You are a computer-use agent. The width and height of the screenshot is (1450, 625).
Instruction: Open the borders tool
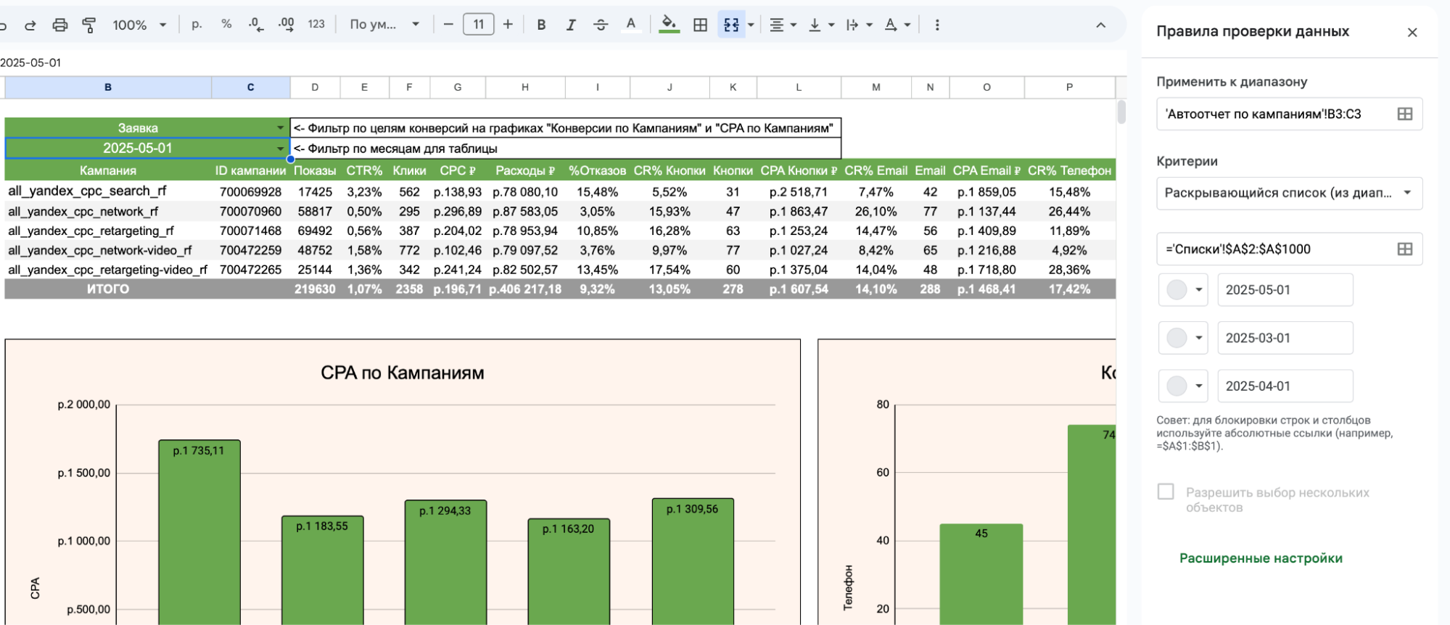[700, 25]
